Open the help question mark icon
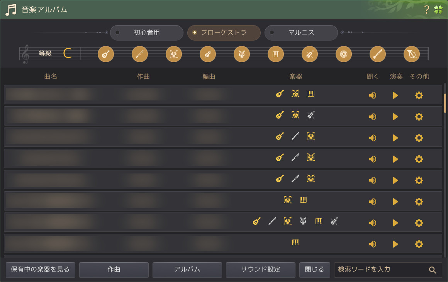Screen dimensions: 448x282 pos(426,10)
